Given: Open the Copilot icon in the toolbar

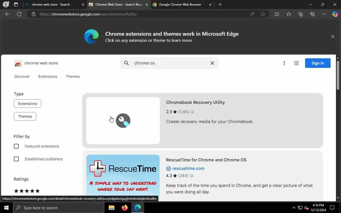Looking at the screenshot, I should pos(335,14).
